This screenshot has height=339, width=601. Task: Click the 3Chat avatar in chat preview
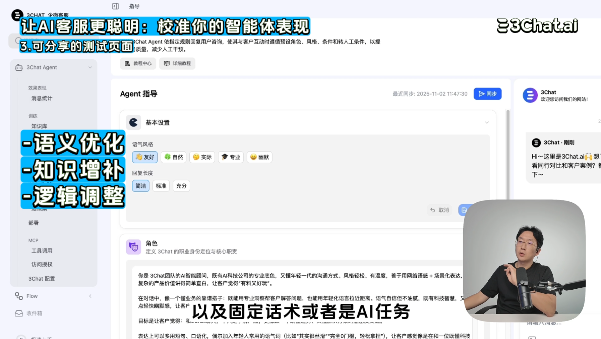pyautogui.click(x=530, y=95)
